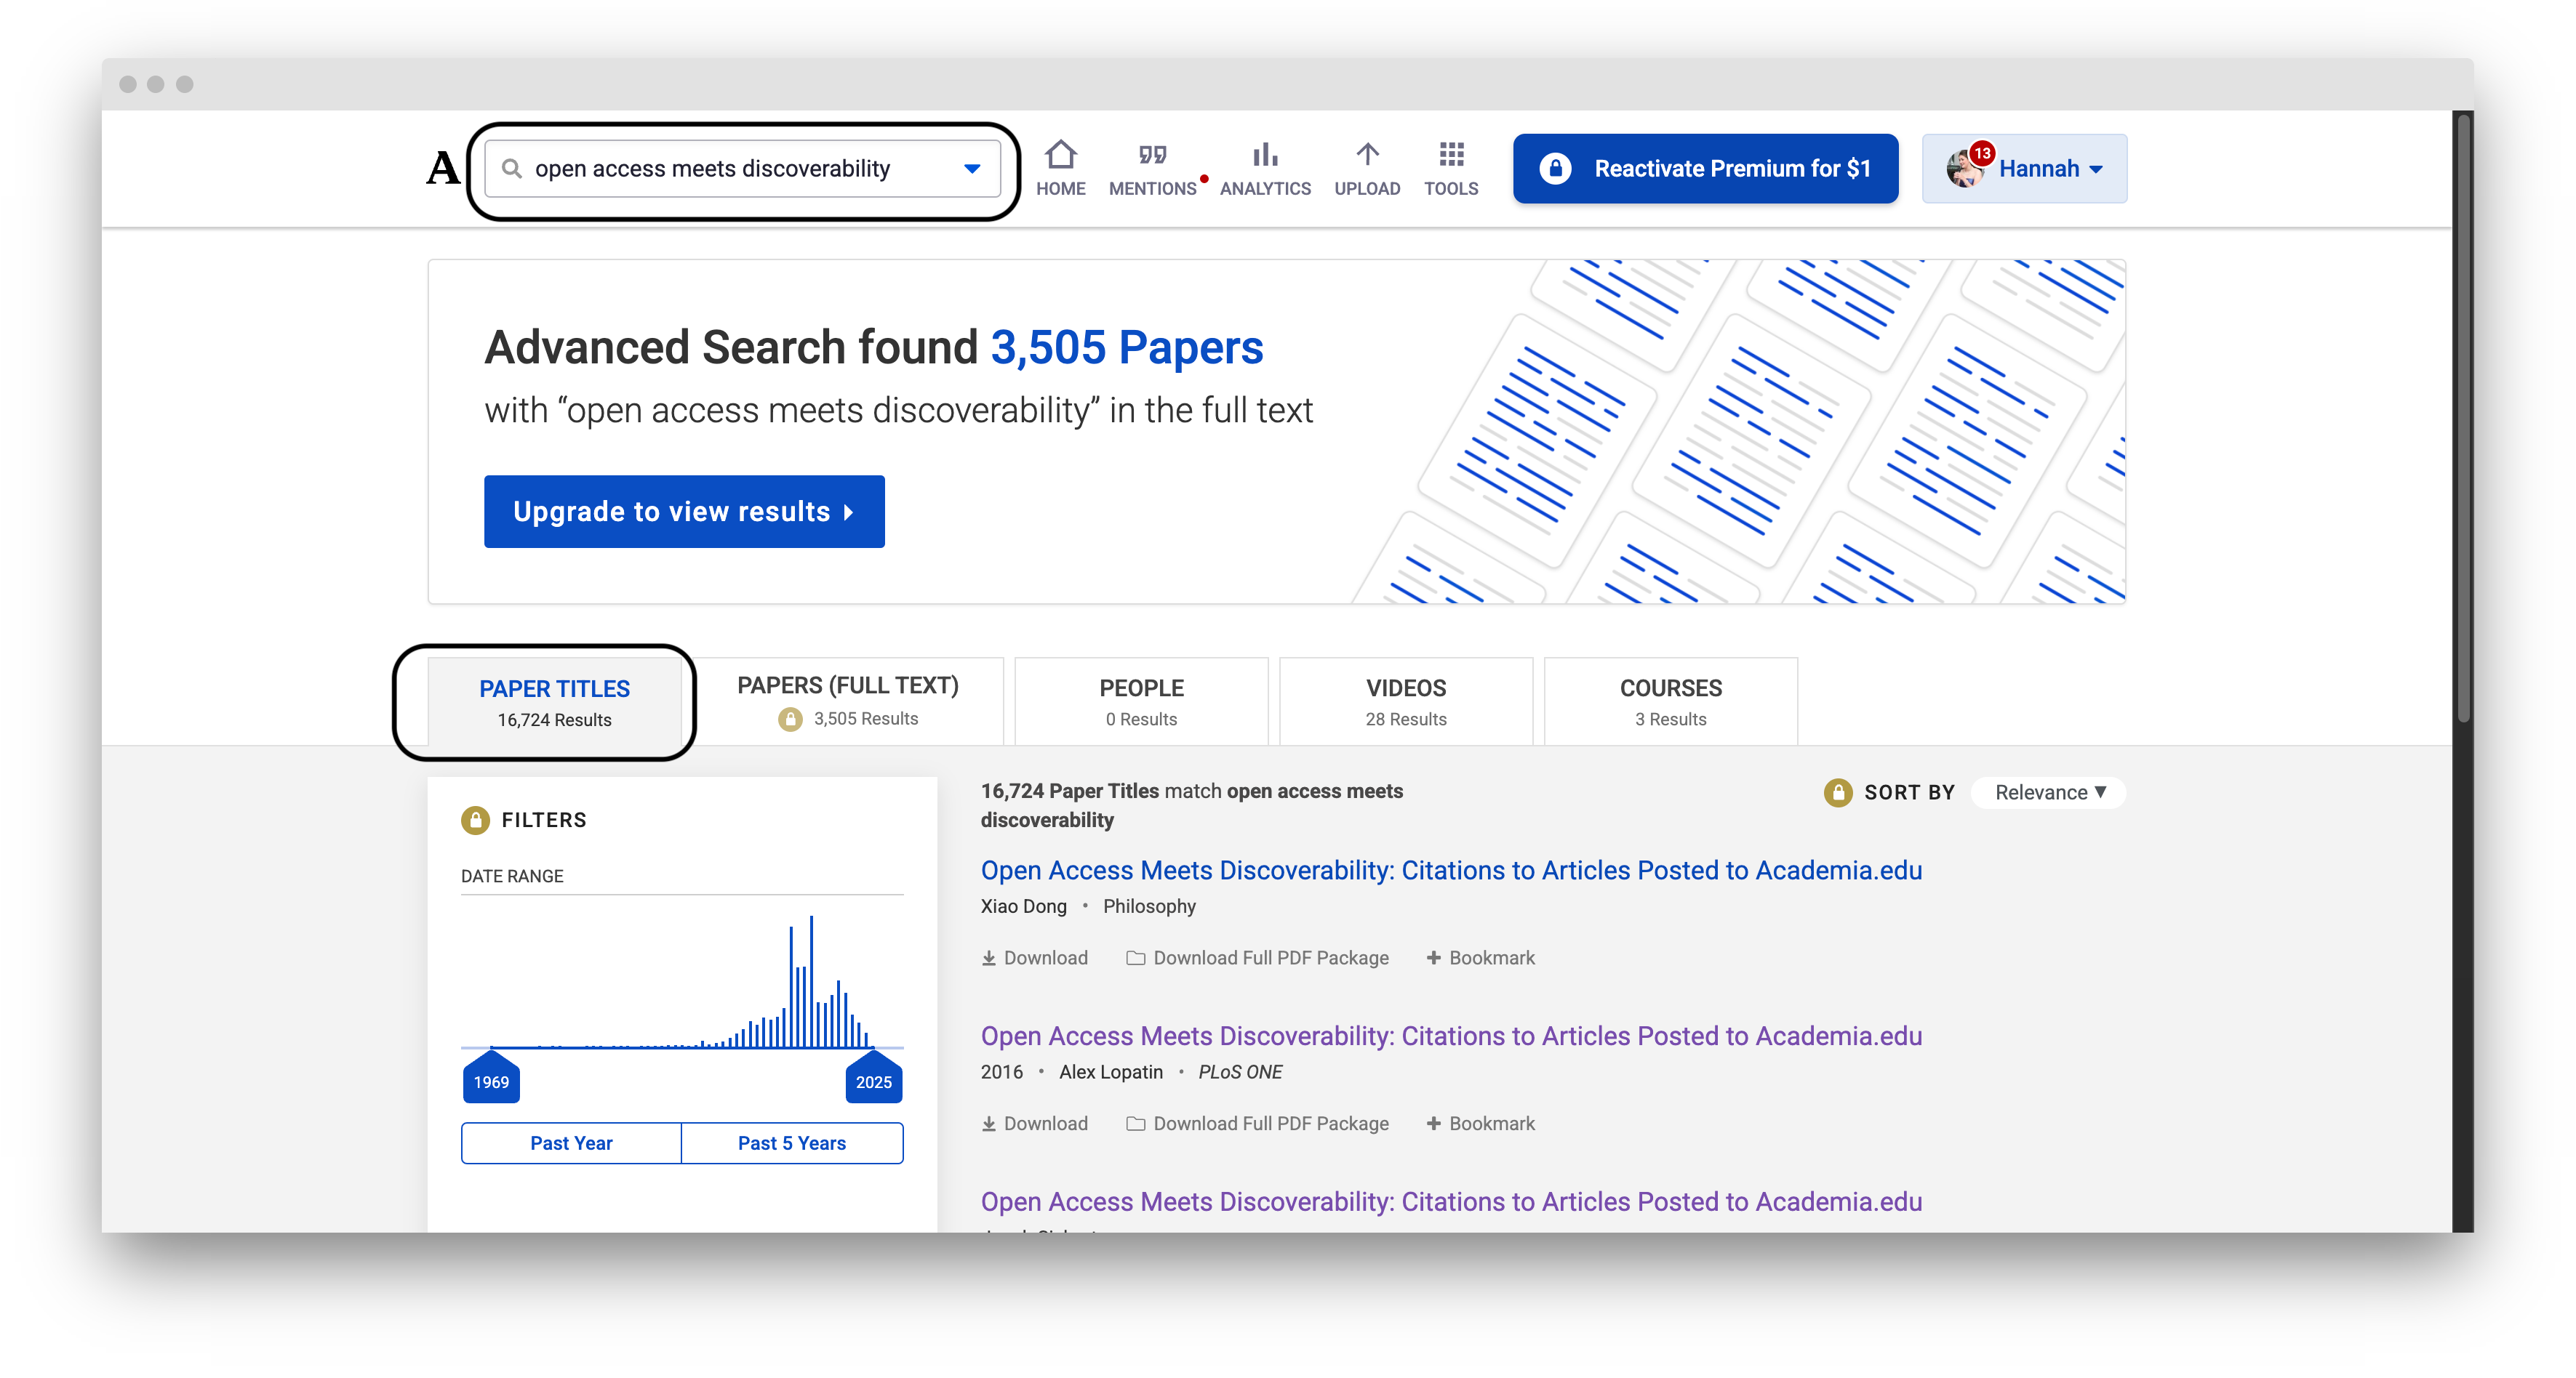Click the Sort By lock icon
This screenshot has width=2576, height=1378.
tap(1837, 792)
